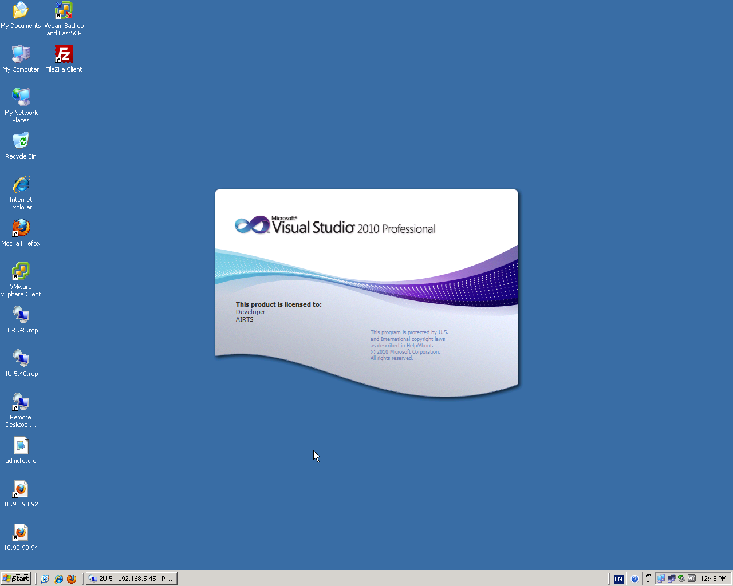Screen dimensions: 733x586
Task: Open the Start menu
Action: click(16, 579)
